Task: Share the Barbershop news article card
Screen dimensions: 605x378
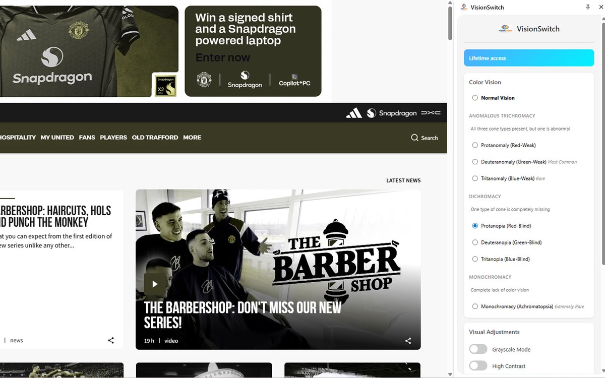Action: tap(111, 340)
